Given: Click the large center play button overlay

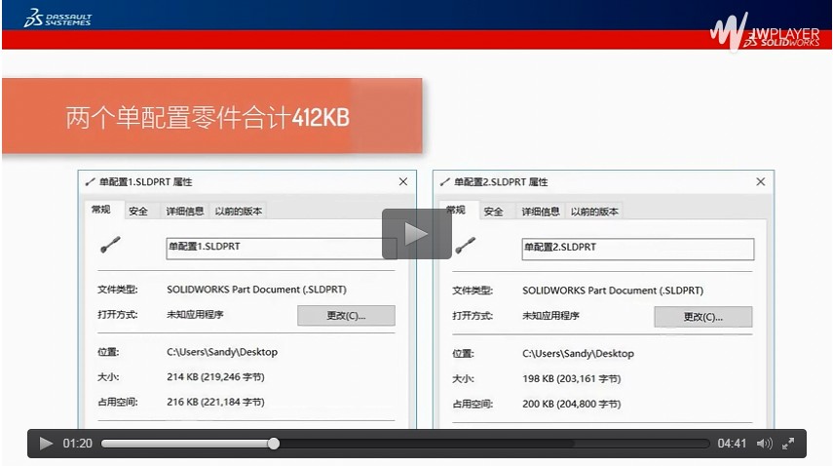Looking at the screenshot, I should [416, 234].
